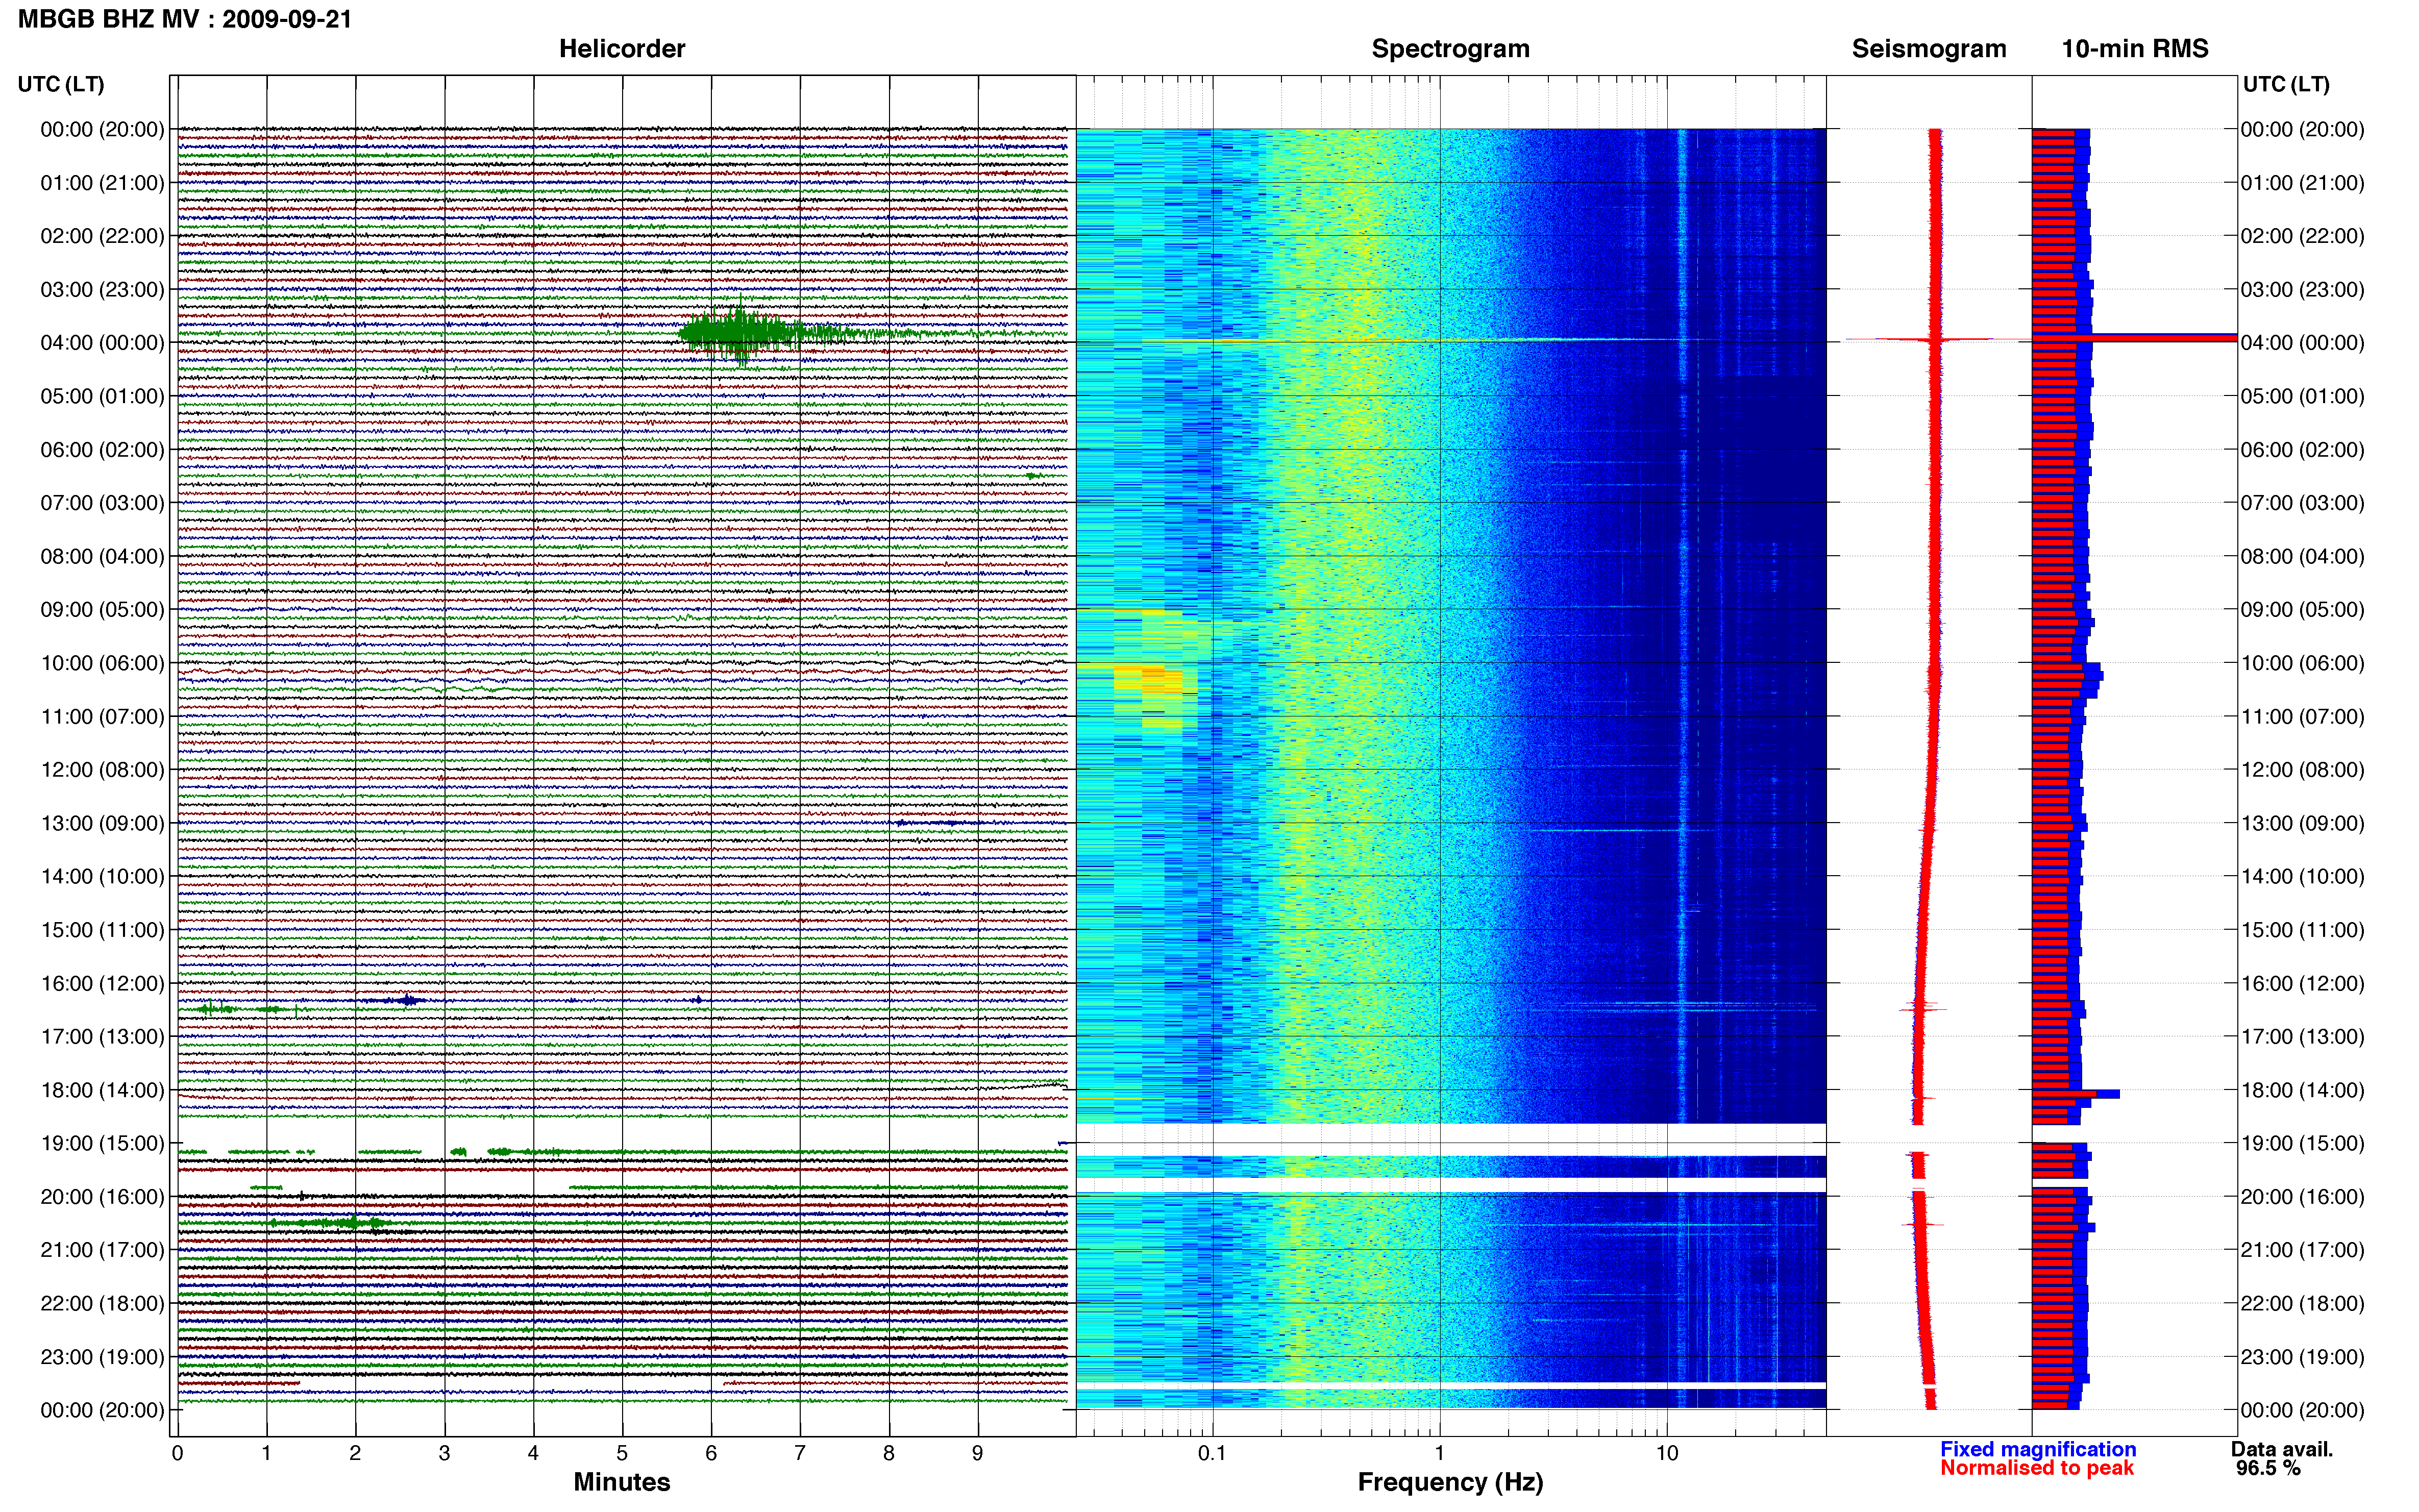Click 15:00 (11:00) on the right time axis
2419x1512 pixels.
2302,930
